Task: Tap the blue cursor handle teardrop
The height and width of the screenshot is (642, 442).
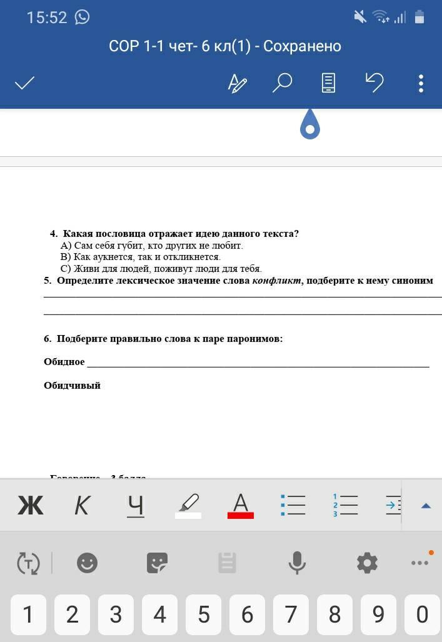Action: pyautogui.click(x=310, y=124)
